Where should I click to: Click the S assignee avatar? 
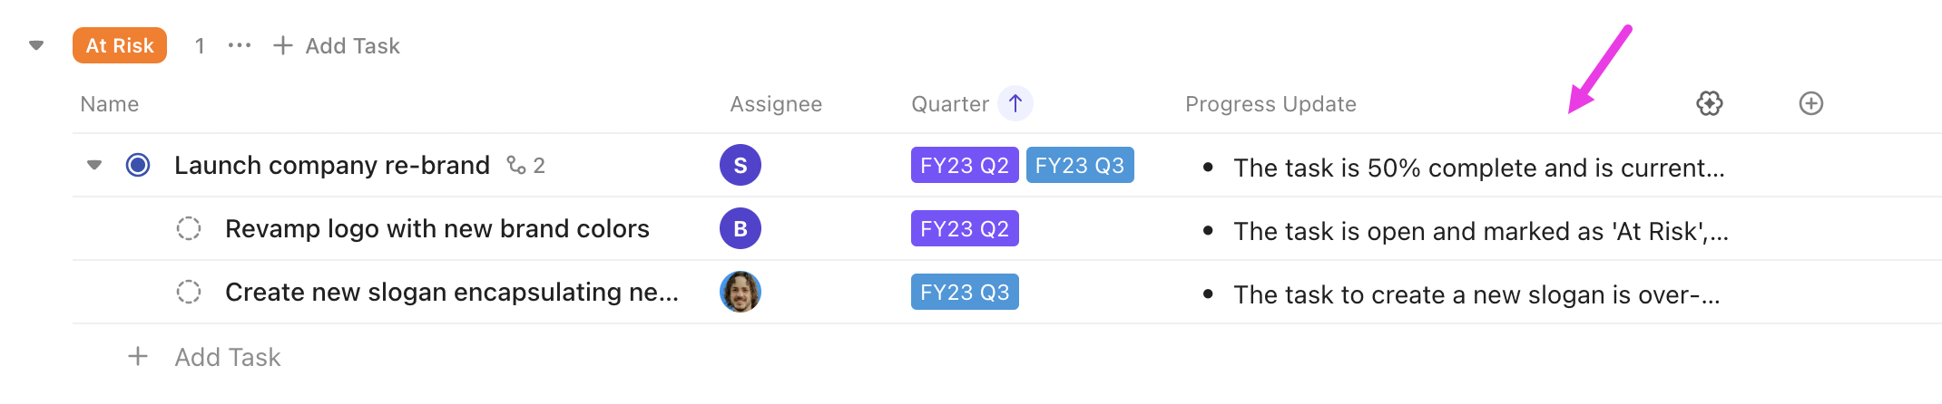[741, 165]
